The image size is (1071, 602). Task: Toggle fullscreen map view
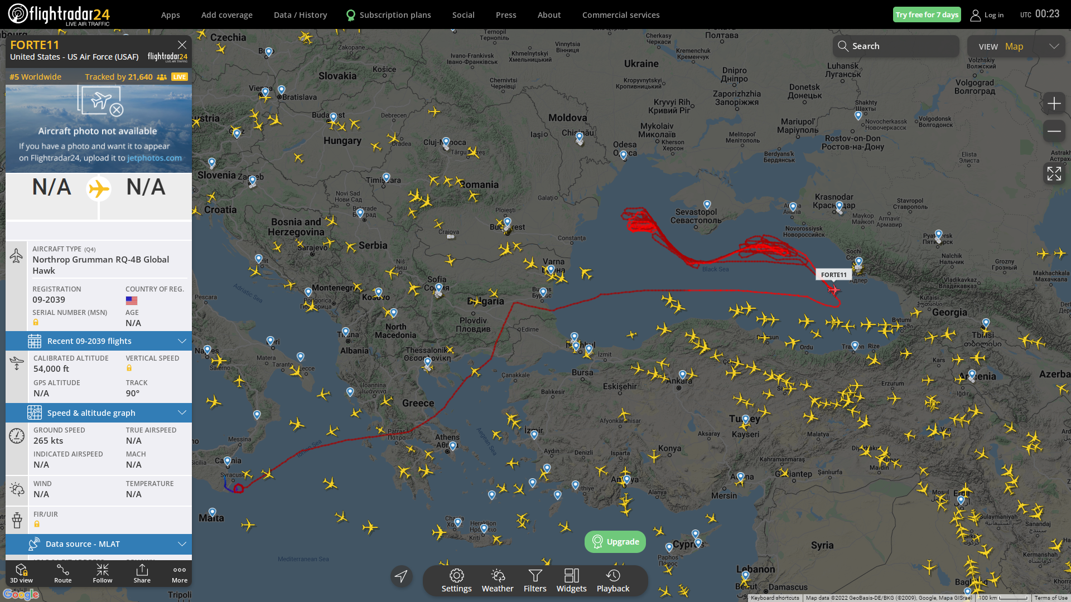point(1054,173)
